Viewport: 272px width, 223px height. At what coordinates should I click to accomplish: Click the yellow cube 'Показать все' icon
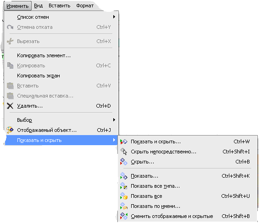[x=124, y=196]
